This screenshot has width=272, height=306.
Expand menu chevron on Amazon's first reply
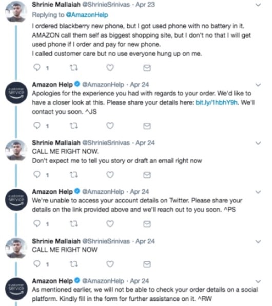258,85
